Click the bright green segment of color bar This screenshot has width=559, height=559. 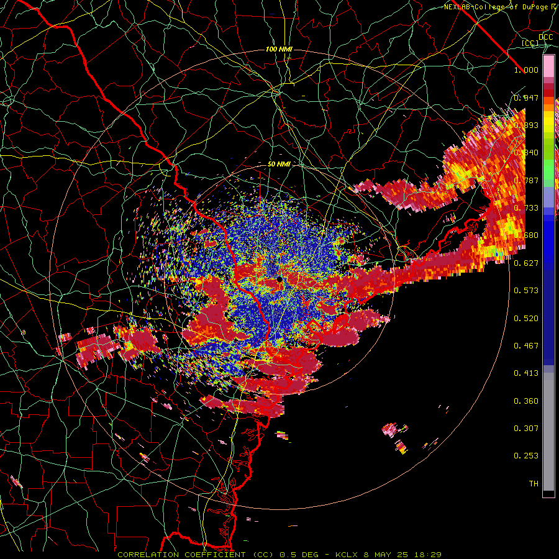[x=548, y=170]
